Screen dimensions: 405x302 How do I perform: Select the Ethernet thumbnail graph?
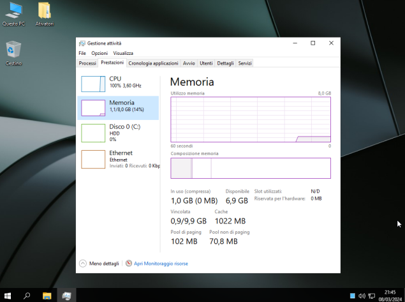[93, 159]
